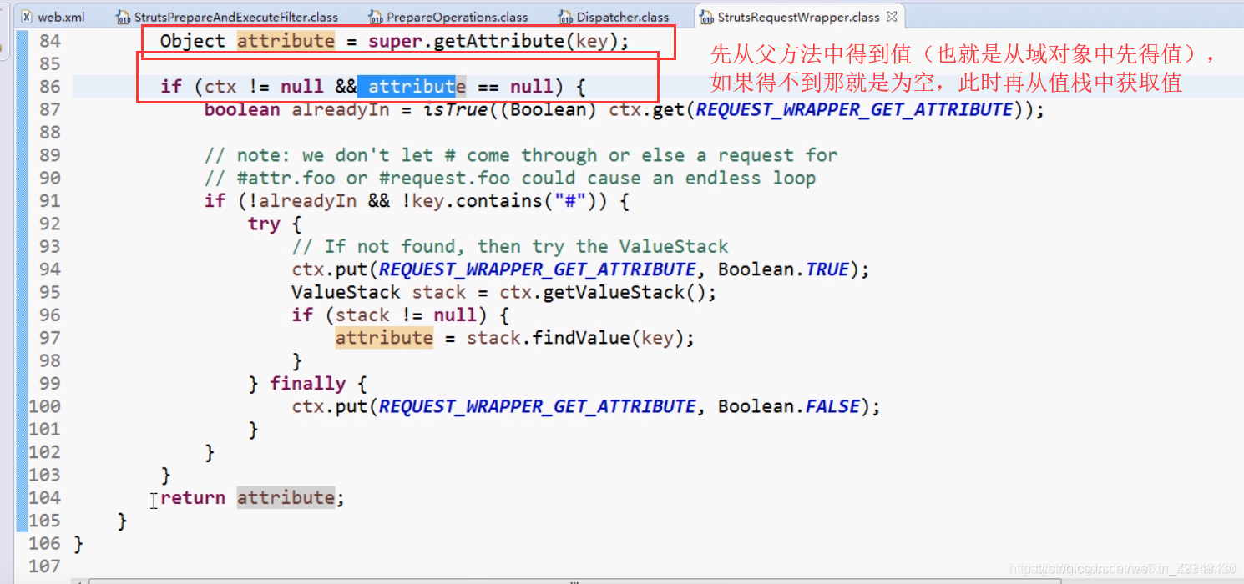Click the 'try' keyword on line 92
1244x584 pixels.
click(x=264, y=224)
